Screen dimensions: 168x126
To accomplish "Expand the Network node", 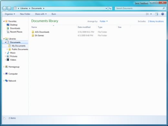I will (4, 81).
